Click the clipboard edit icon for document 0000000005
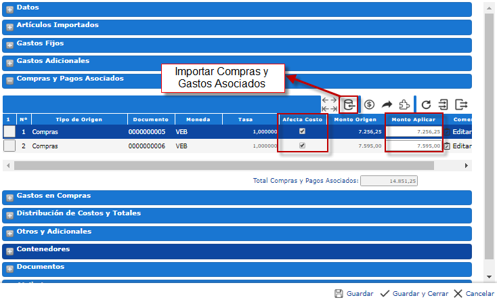 tap(447, 132)
